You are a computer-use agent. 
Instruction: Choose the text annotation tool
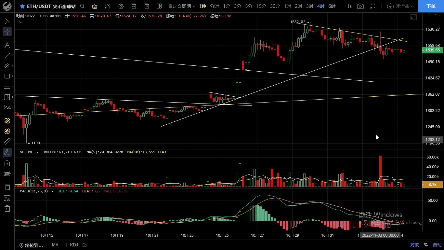(7, 45)
